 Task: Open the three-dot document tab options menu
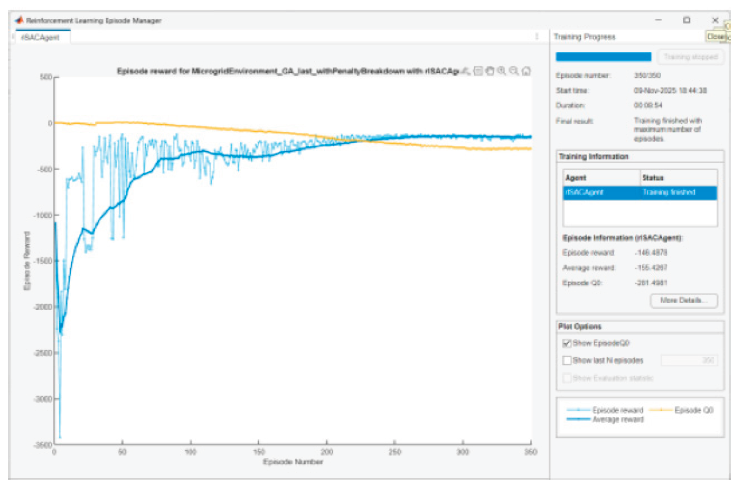tap(537, 37)
